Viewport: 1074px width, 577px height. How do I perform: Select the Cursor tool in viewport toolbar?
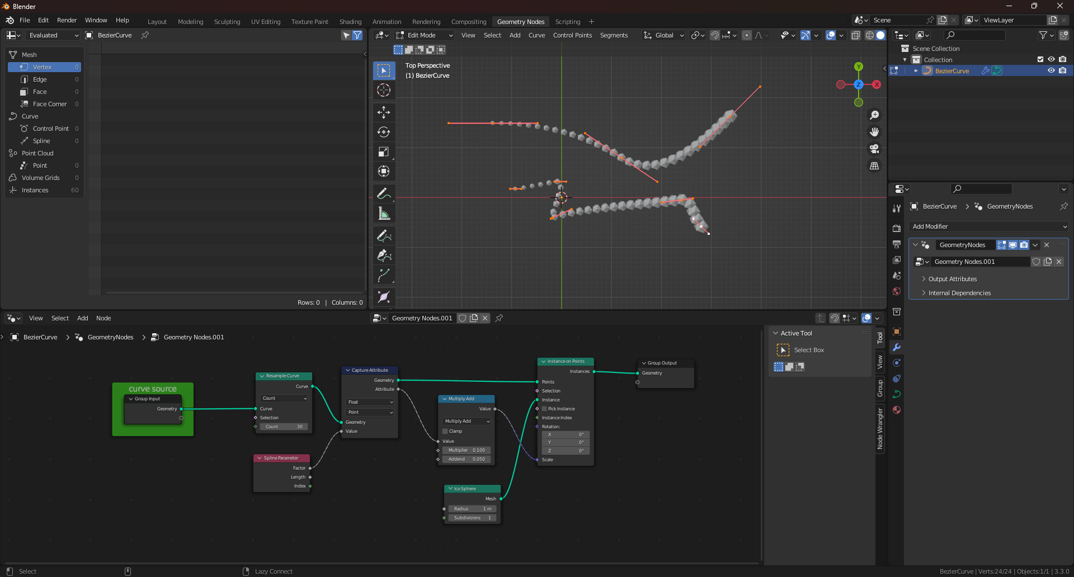pyautogui.click(x=384, y=90)
